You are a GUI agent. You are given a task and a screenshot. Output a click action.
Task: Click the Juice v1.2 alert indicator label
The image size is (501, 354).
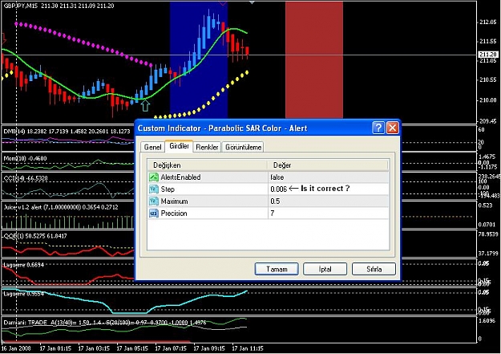coord(61,207)
